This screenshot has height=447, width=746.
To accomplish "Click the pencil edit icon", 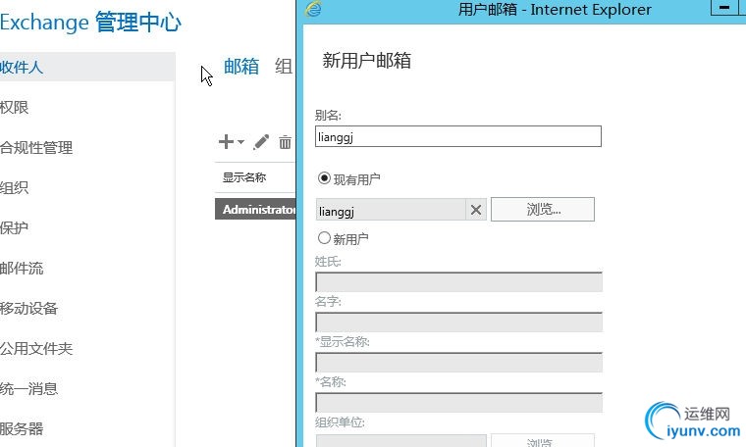I will point(261,142).
